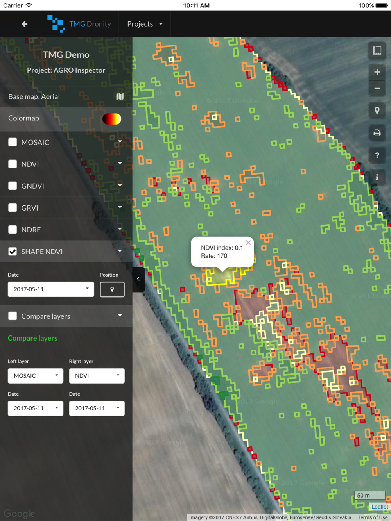Open the Left layer MOSAIC dropdown

(x=35, y=376)
